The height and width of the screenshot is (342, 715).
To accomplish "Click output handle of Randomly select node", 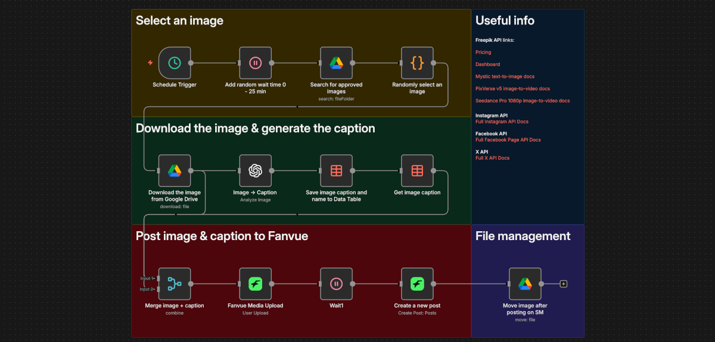I will click(434, 63).
